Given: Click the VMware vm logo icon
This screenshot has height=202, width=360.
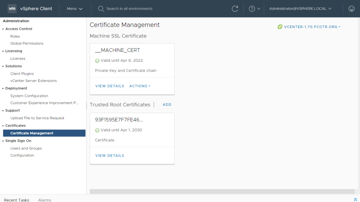Looking at the screenshot, I should click(12, 9).
